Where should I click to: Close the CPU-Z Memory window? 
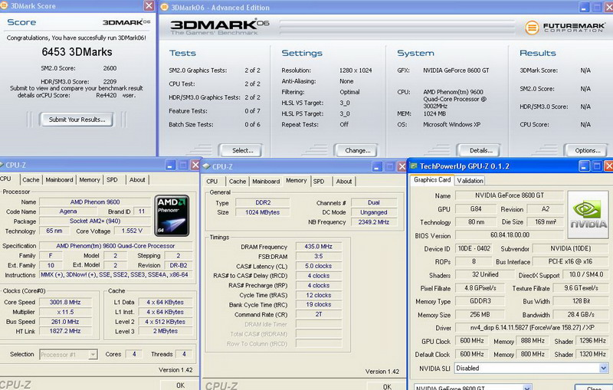tap(402, 167)
